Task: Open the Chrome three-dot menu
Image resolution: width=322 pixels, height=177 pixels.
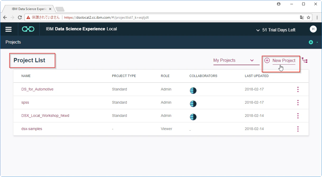Action: (317, 17)
